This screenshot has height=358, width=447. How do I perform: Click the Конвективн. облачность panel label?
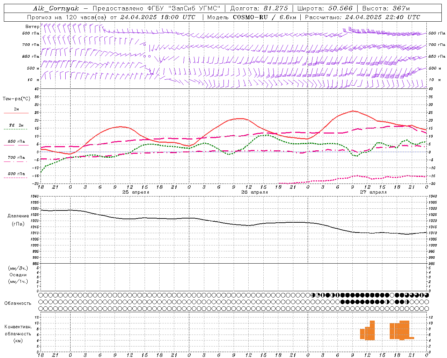tap(18, 330)
